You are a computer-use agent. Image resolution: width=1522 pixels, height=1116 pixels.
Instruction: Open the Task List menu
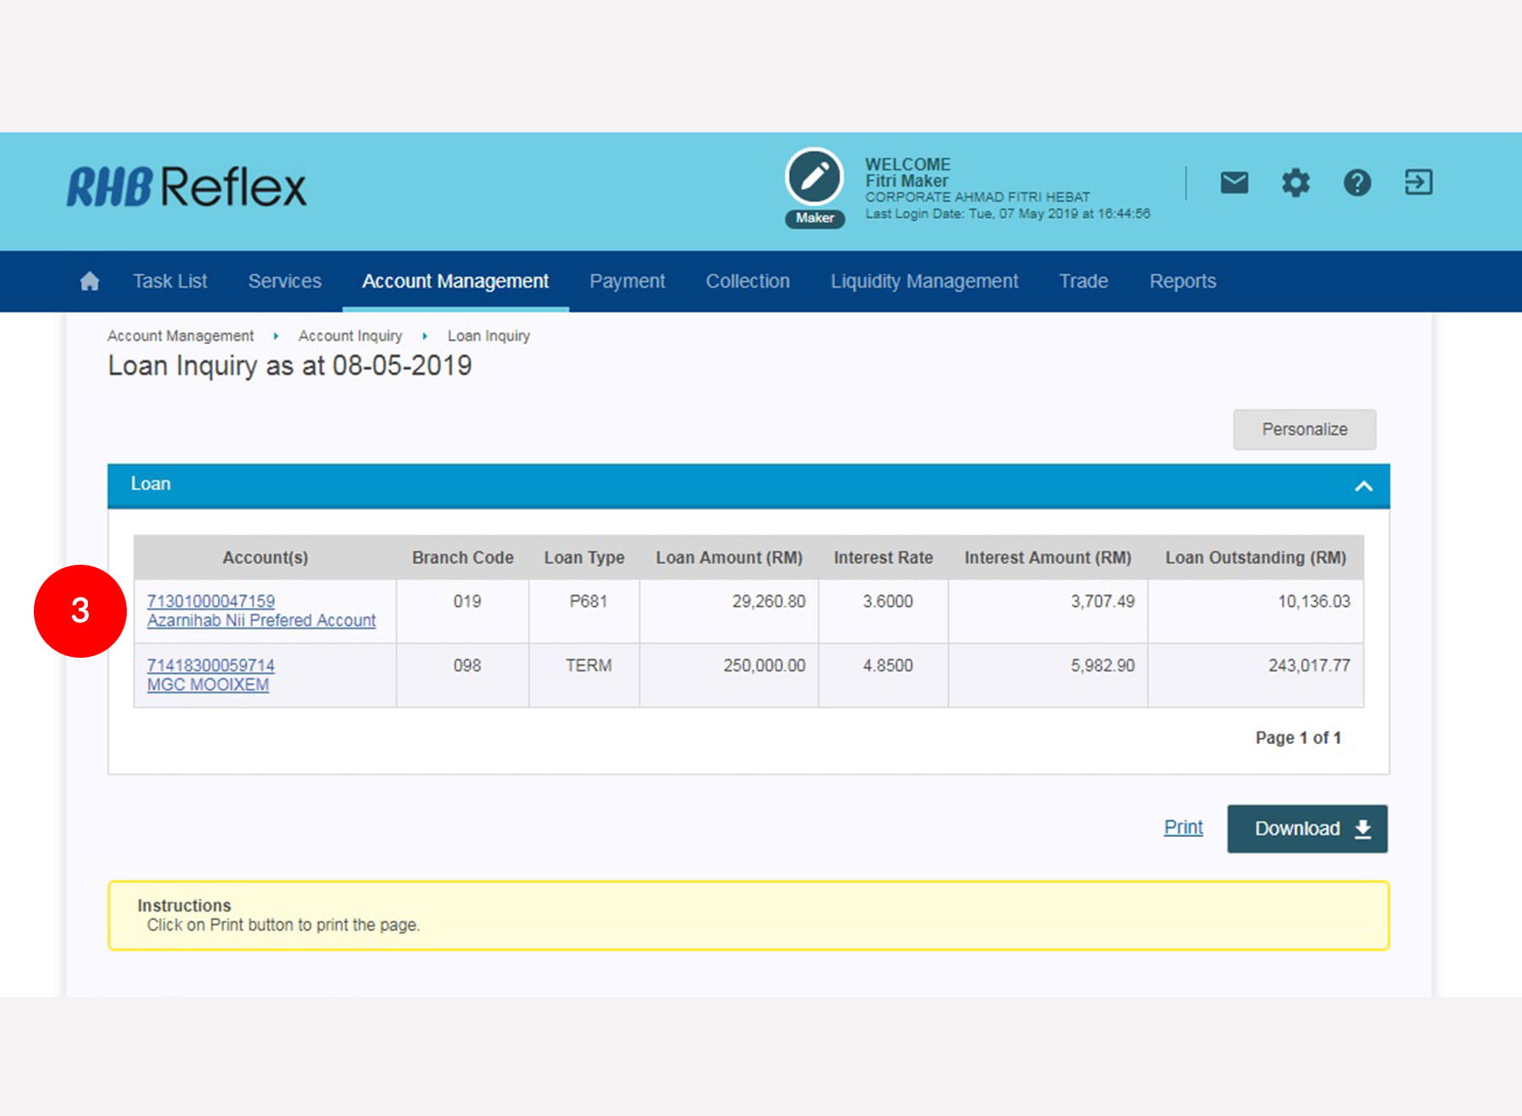170,282
